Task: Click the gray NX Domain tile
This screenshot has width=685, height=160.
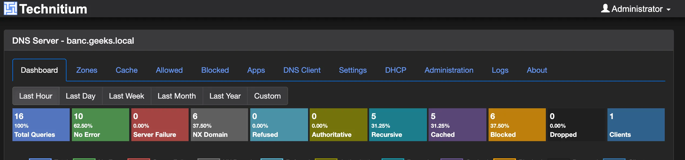Action: 219,125
